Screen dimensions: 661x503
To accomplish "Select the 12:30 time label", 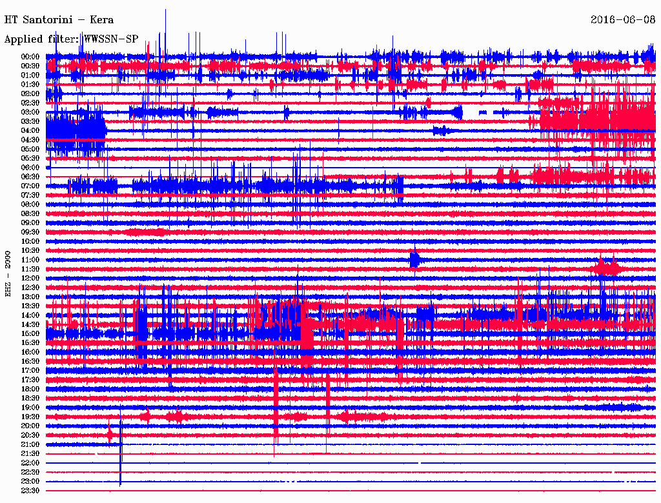I will 30,288.
